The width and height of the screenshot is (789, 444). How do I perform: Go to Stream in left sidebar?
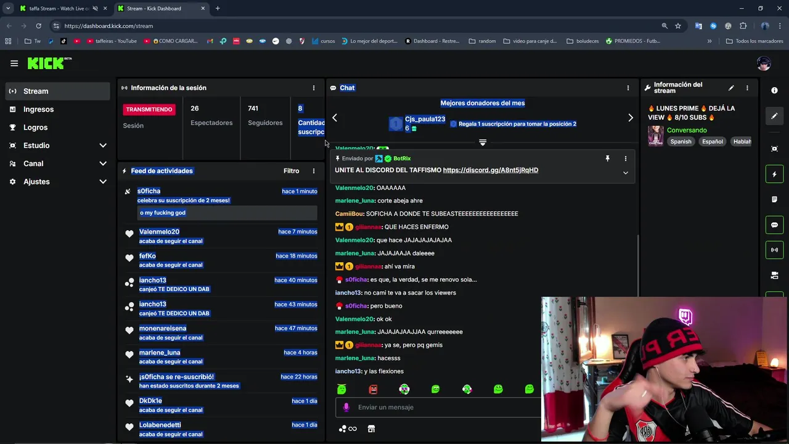point(58,91)
